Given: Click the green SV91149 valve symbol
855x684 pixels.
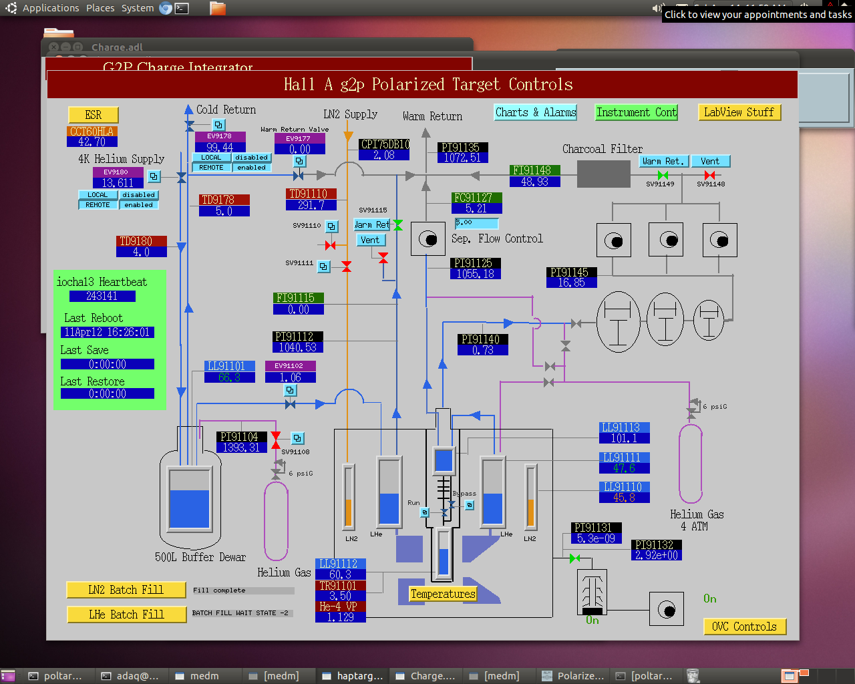Looking at the screenshot, I should point(663,175).
